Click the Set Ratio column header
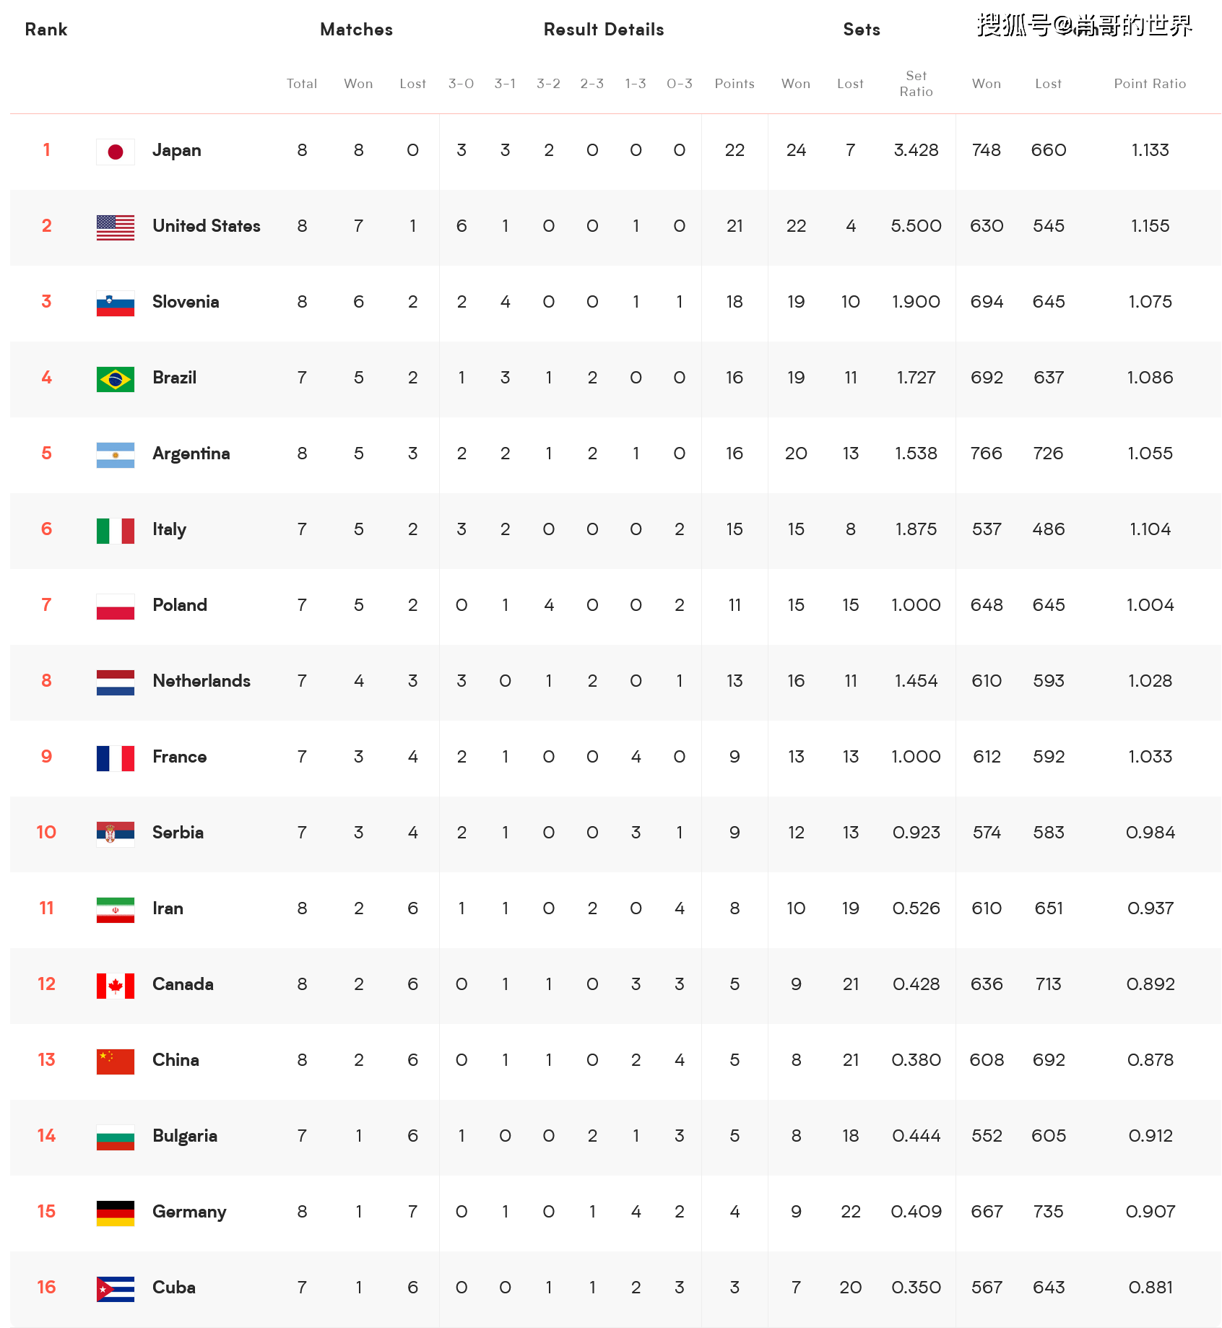 tap(916, 84)
